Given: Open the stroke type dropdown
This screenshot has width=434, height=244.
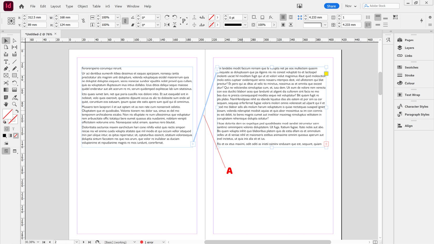Looking at the screenshot, I should click(x=245, y=25).
